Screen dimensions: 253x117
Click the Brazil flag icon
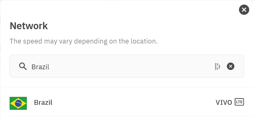coord(18,103)
